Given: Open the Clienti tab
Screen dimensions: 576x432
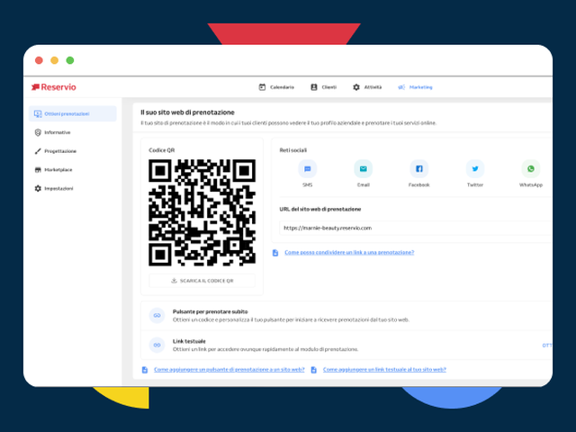Looking at the screenshot, I should [324, 87].
